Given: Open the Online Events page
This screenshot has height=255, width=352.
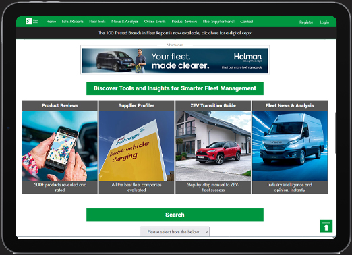Looking at the screenshot, I should [154, 22].
